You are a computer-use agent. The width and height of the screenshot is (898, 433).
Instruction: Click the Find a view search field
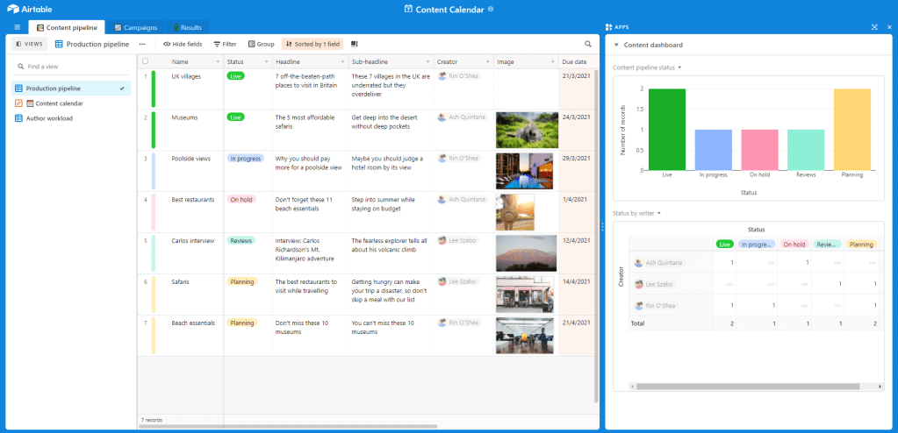click(70, 67)
